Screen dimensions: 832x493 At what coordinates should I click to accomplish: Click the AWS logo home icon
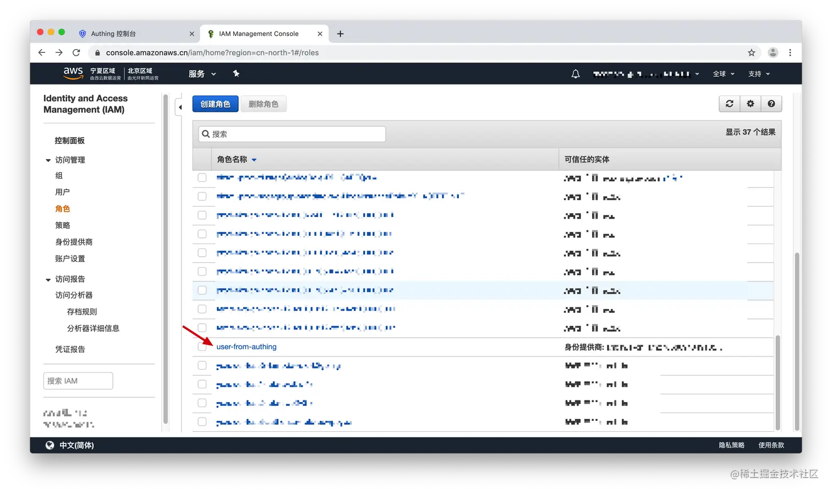click(73, 73)
